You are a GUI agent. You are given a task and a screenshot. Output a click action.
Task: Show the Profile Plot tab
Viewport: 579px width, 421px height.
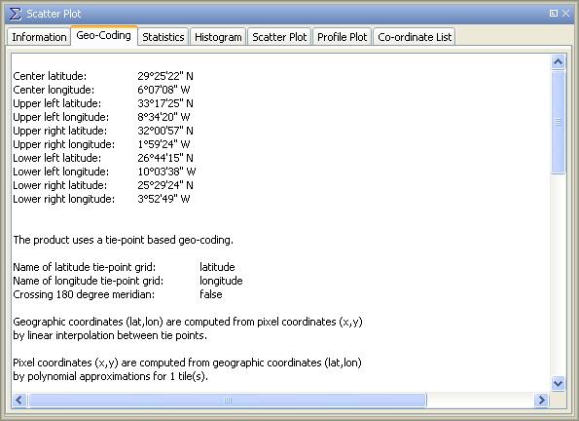coord(342,37)
